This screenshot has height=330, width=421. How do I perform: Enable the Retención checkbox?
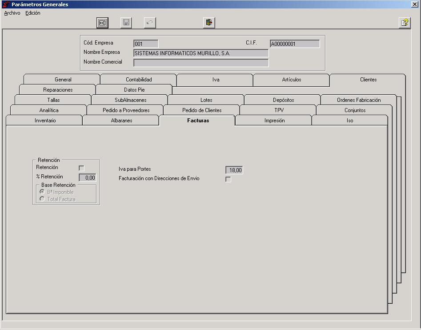(81, 168)
